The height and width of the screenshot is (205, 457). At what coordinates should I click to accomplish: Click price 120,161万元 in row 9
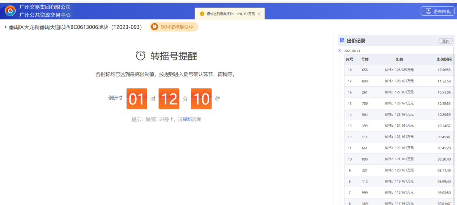[399, 170]
